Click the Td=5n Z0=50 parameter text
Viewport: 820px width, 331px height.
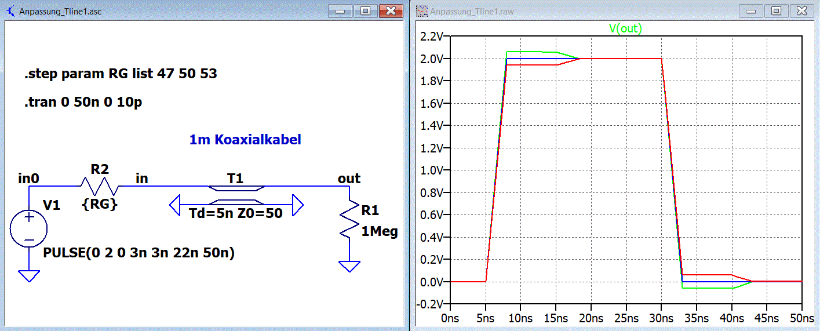(x=236, y=213)
